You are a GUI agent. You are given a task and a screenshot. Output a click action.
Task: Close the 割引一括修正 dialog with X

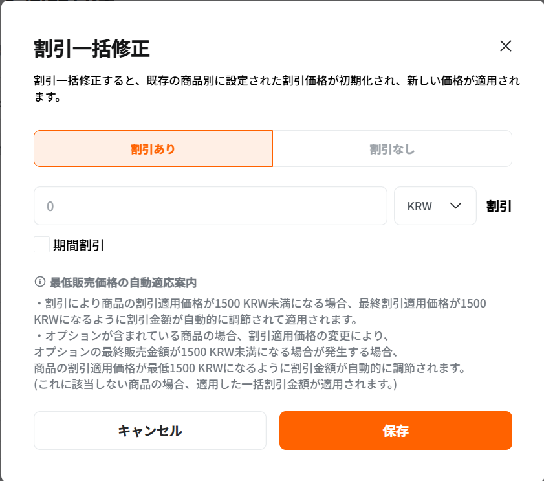pos(506,46)
